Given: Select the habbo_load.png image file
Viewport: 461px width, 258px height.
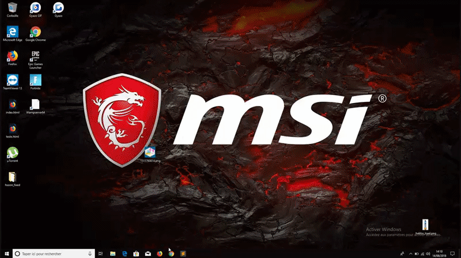Looking at the screenshot, I should (x=425, y=227).
